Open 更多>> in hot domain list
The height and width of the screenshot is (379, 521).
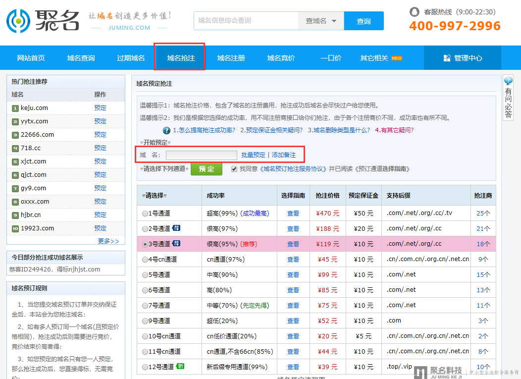point(108,241)
